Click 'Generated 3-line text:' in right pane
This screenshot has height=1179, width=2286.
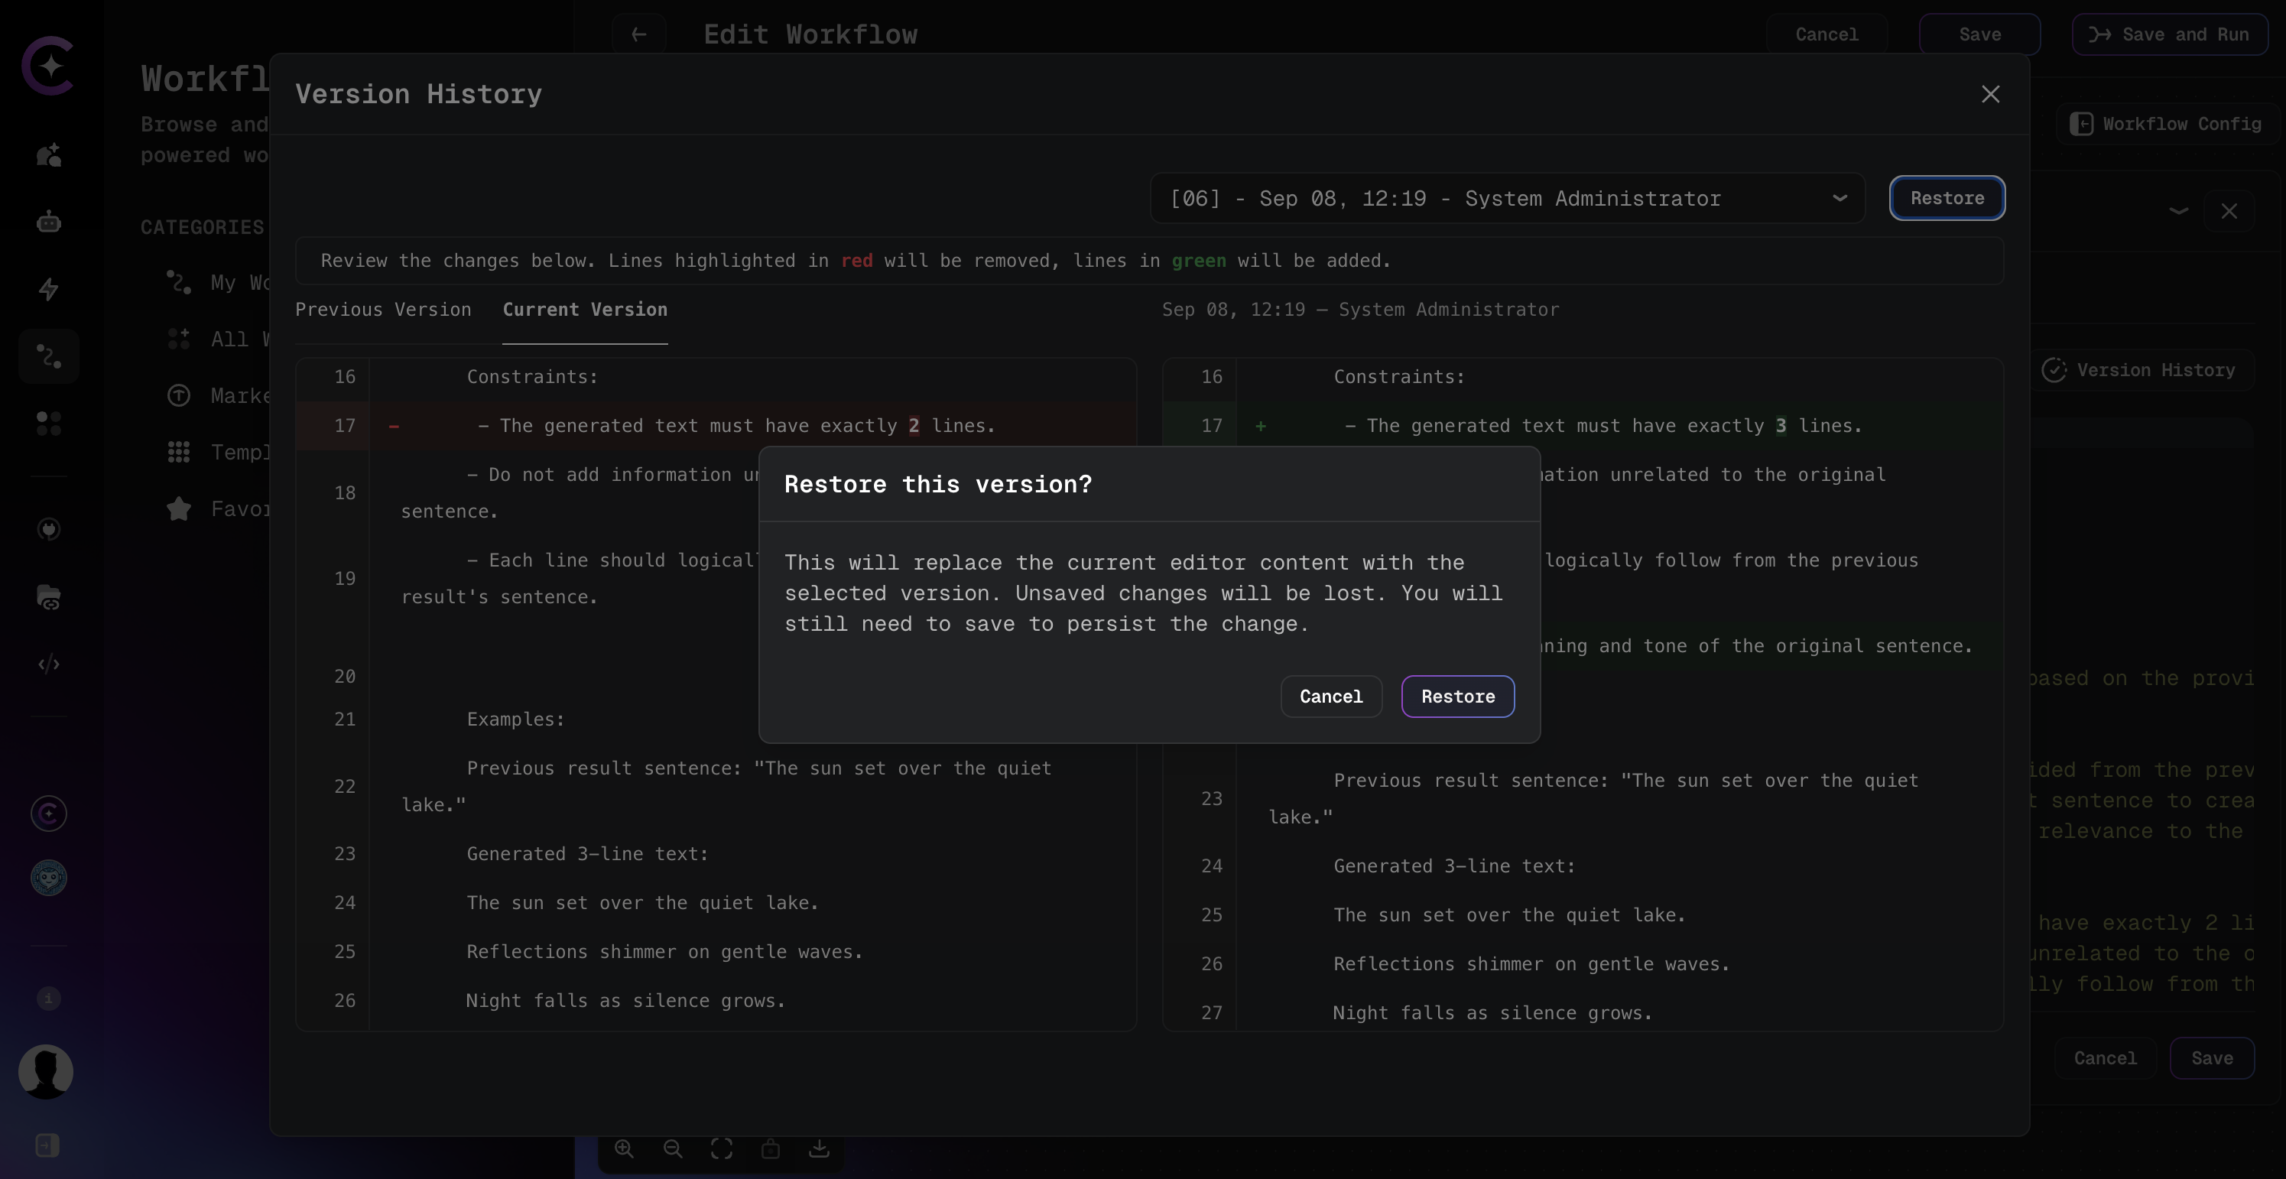(x=1454, y=866)
